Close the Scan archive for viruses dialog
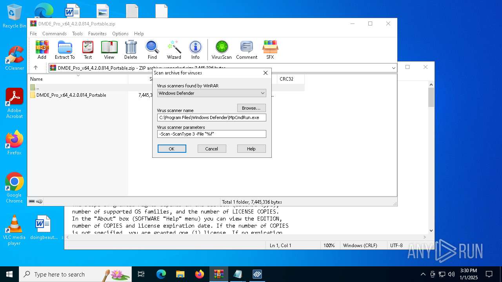Image resolution: width=502 pixels, height=282 pixels. (x=266, y=73)
